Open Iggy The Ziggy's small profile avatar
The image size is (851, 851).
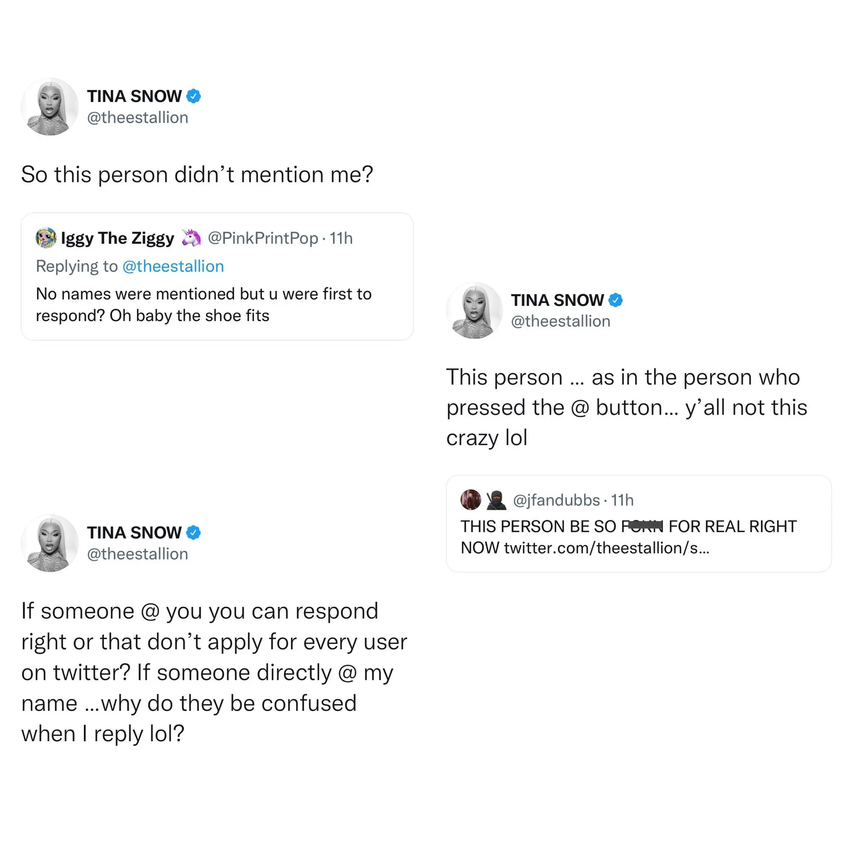46,238
